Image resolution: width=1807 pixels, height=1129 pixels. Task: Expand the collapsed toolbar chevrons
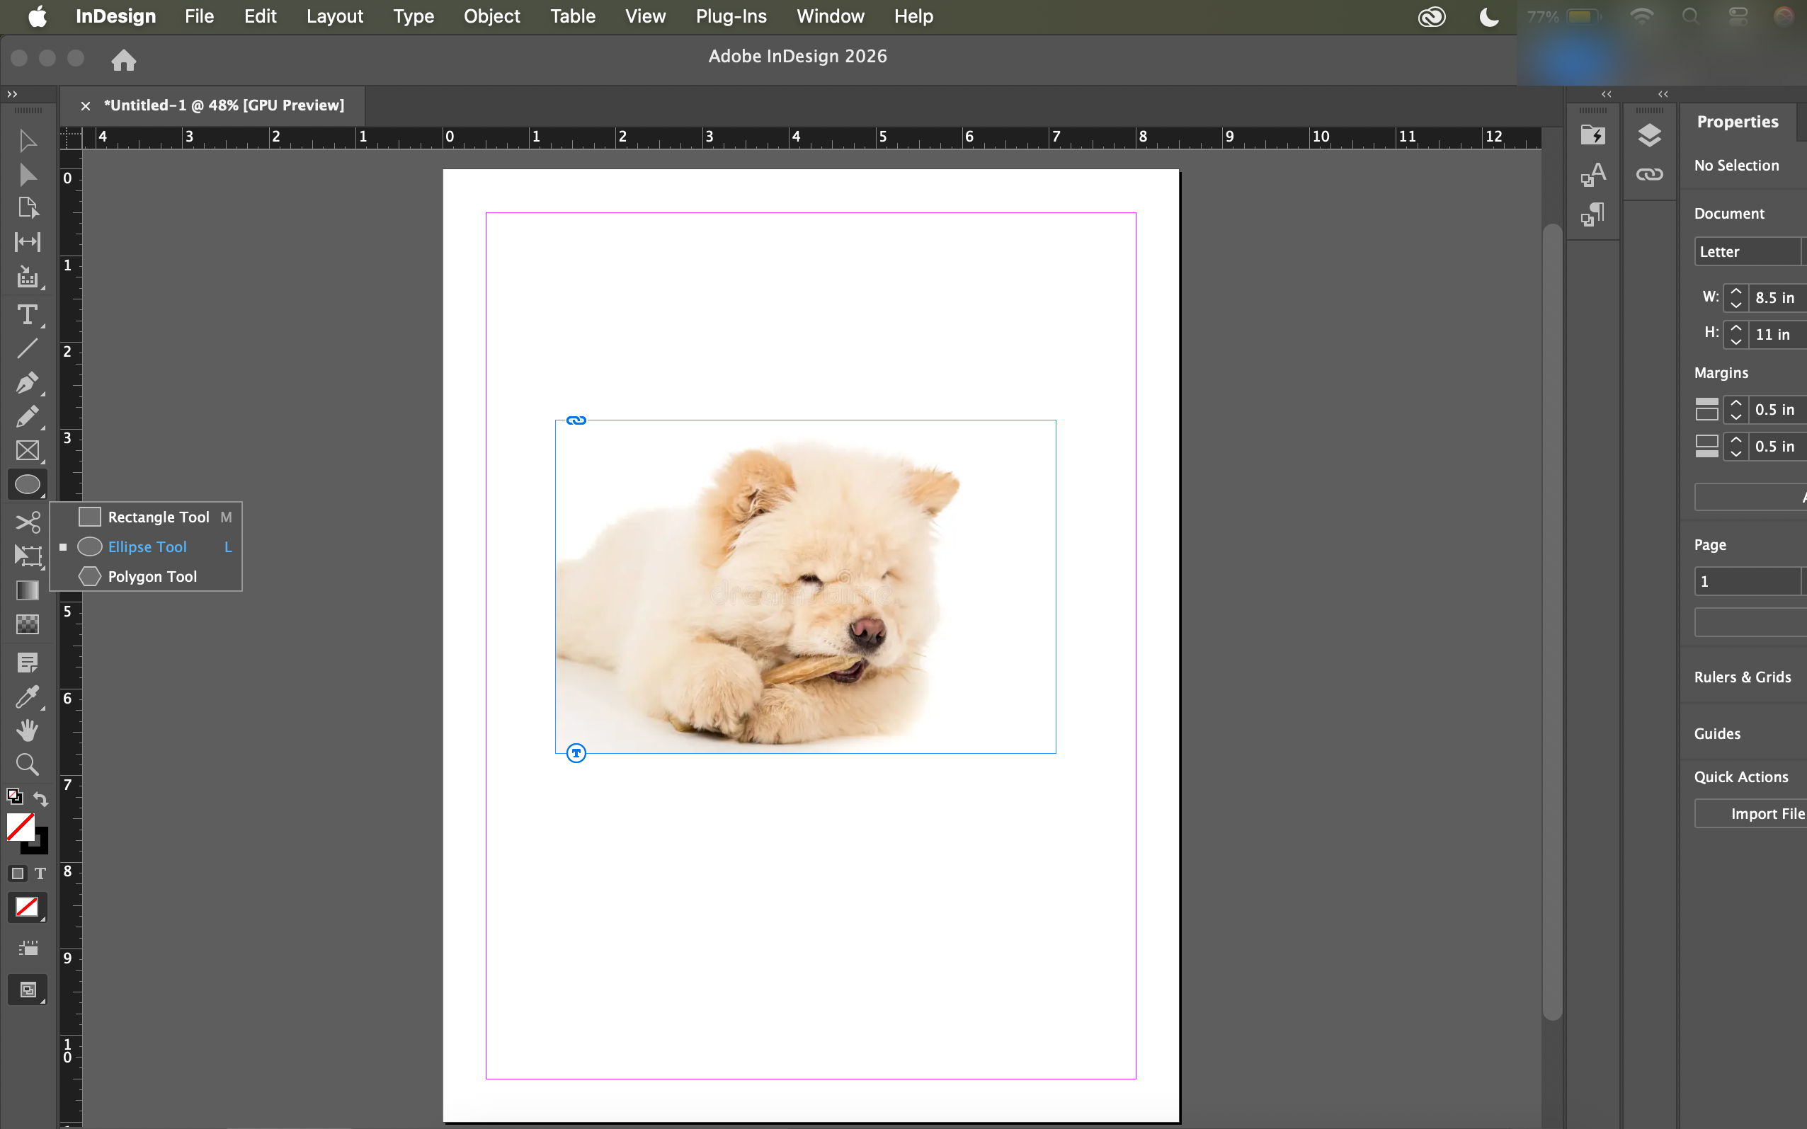(x=12, y=94)
